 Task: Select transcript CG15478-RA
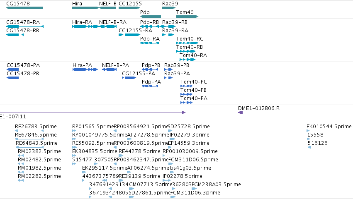[x=23, y=22]
